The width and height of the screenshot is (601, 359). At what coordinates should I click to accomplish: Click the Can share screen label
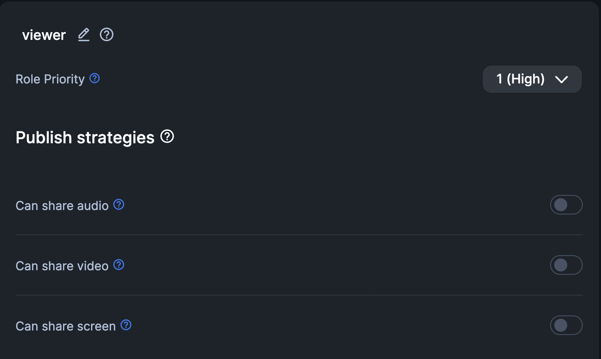click(x=65, y=326)
